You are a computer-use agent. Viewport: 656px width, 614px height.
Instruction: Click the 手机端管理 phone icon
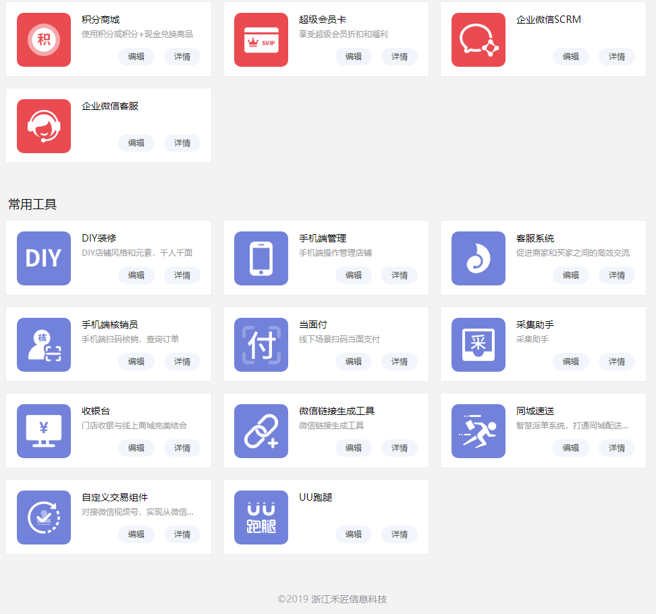tap(261, 258)
